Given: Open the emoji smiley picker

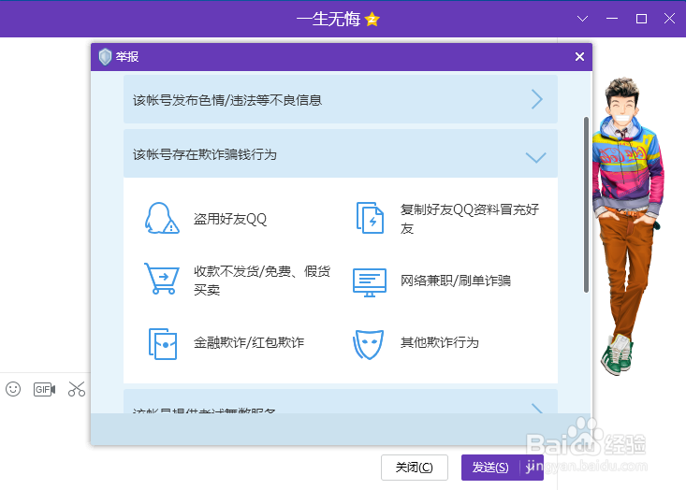Looking at the screenshot, I should coord(13,389).
